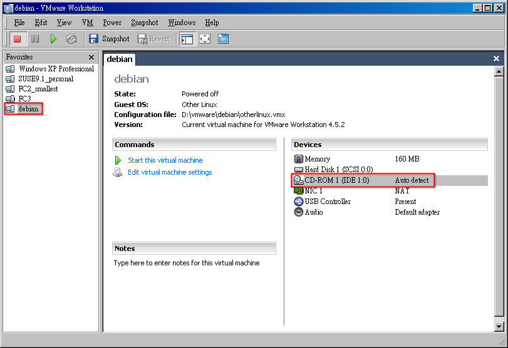
Task: Toggle the Favorites sidebar view icon
Action: tap(187, 39)
